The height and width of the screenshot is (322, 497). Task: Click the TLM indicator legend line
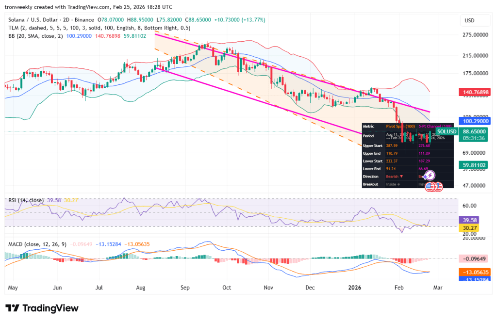[99, 28]
